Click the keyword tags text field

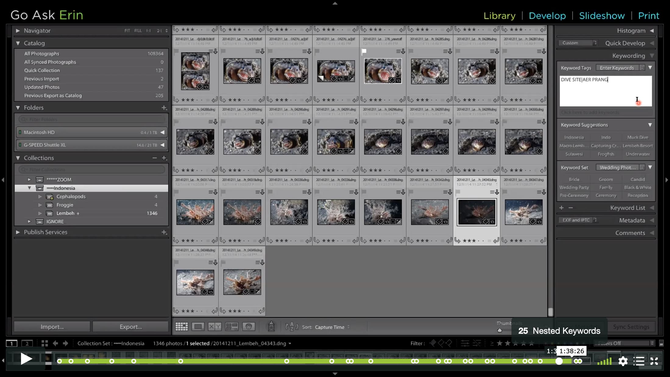[606, 91]
